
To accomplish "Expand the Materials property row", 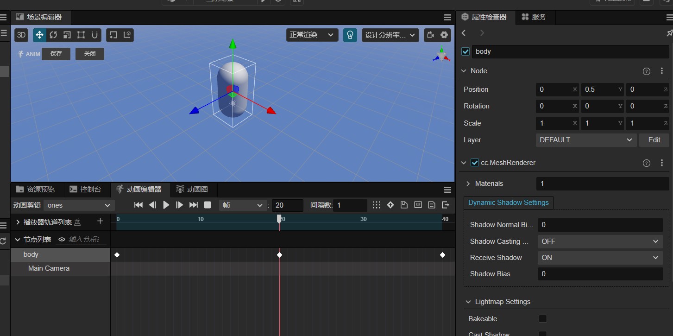I will pyautogui.click(x=468, y=184).
